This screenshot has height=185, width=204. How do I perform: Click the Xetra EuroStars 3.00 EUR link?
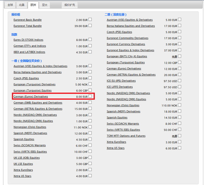116,142
